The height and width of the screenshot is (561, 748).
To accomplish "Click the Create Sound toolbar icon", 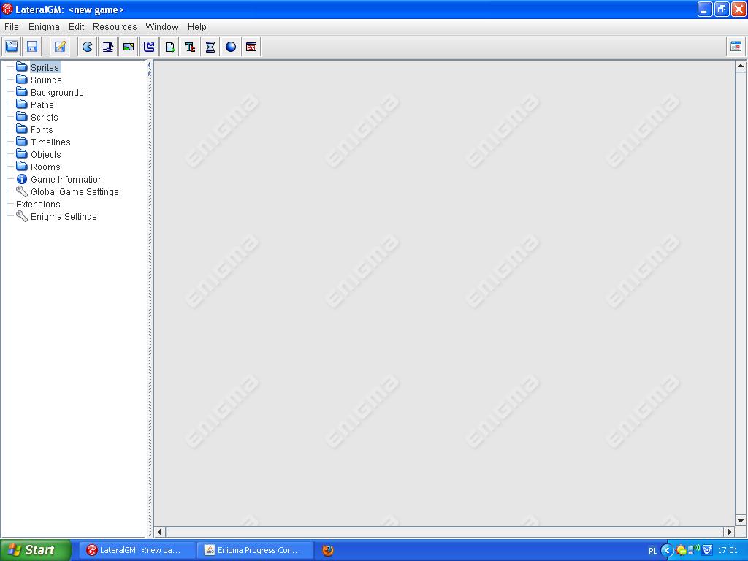I will pyautogui.click(x=108, y=47).
